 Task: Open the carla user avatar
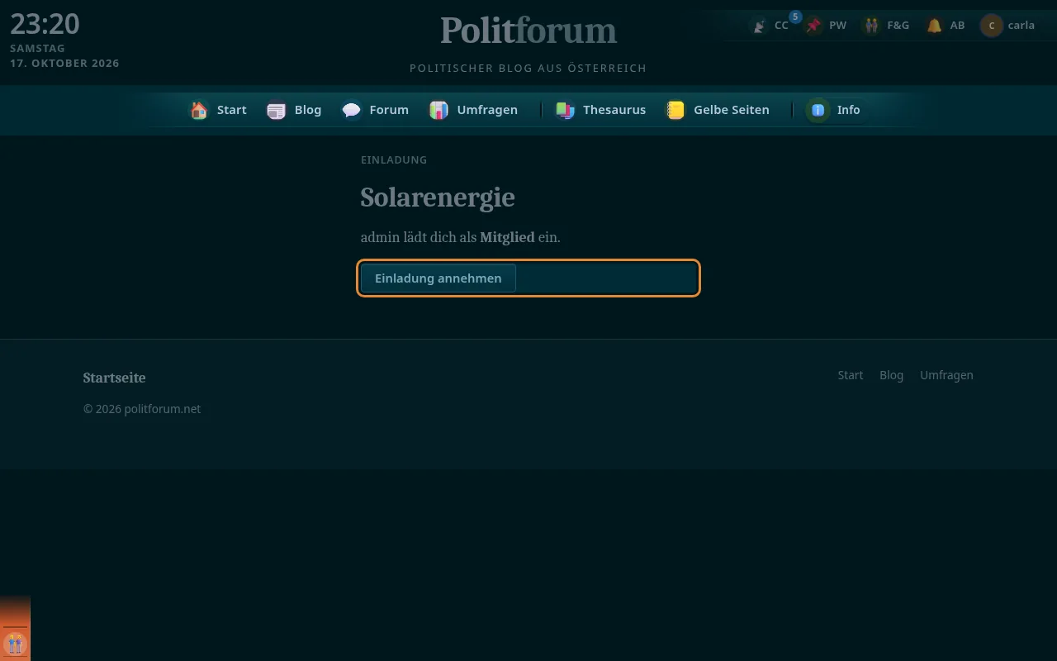click(x=991, y=26)
